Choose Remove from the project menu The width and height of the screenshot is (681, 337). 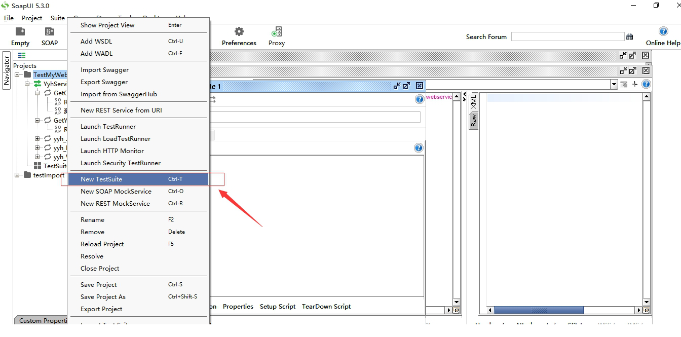138,232
